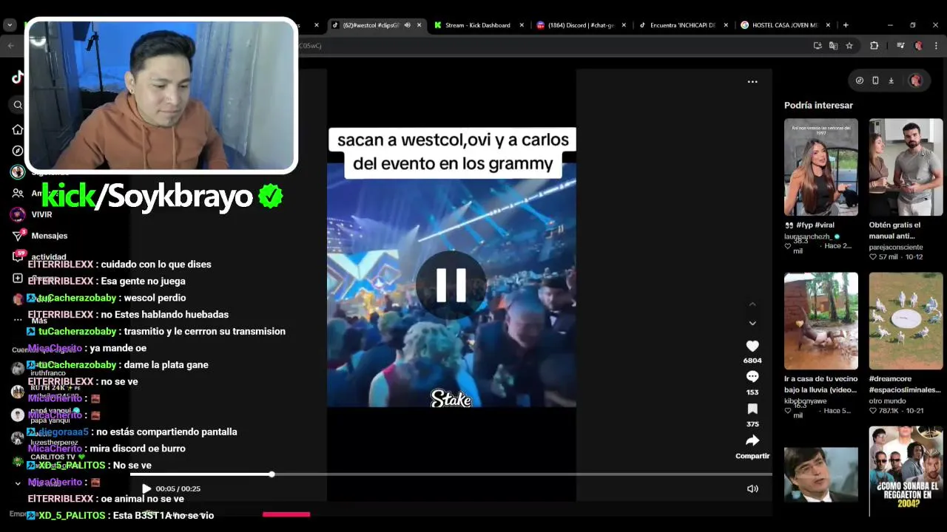Open the VIVIR (LIVE) sidebar entry
This screenshot has height=532, width=947.
point(33,214)
